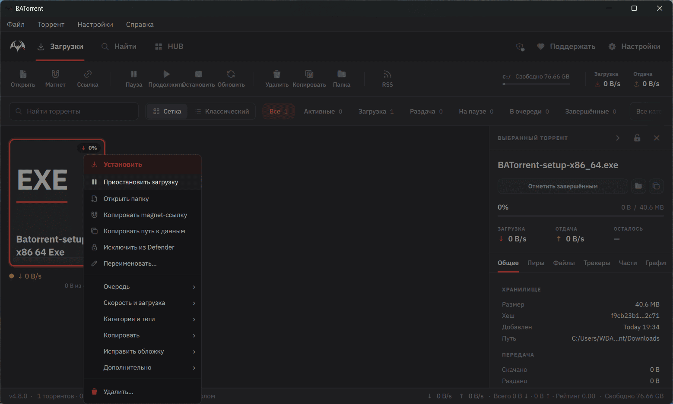Focus the Найти торренты search field
The image size is (673, 404).
click(74, 111)
